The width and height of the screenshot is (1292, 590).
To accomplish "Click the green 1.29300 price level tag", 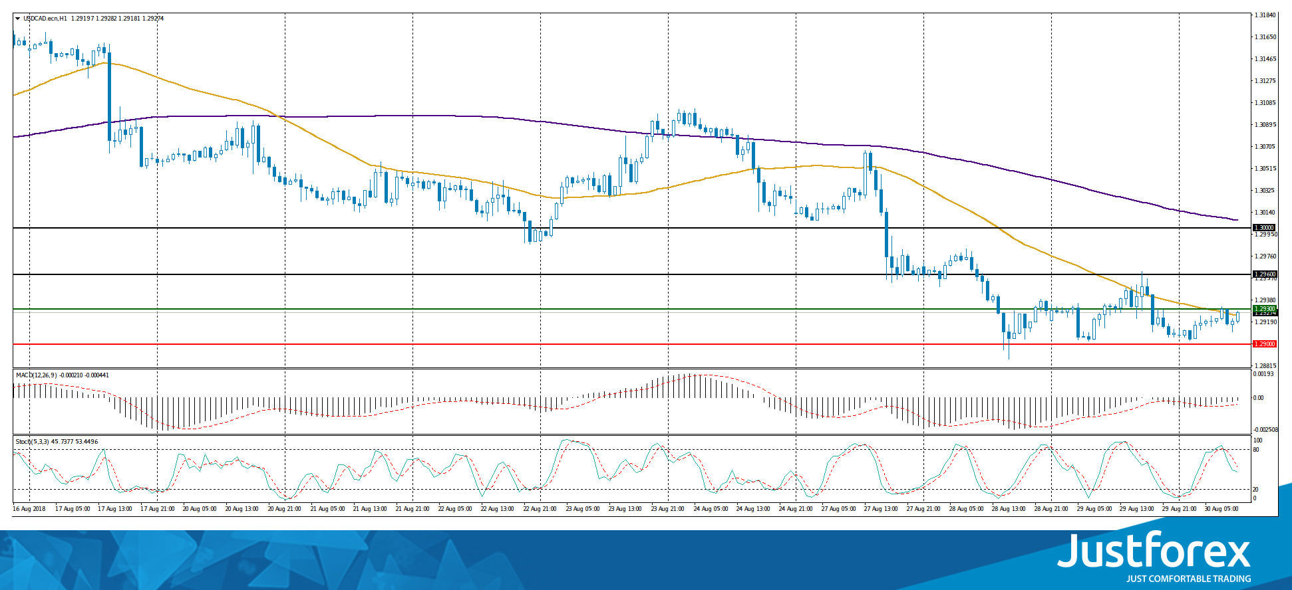I will (x=1264, y=309).
